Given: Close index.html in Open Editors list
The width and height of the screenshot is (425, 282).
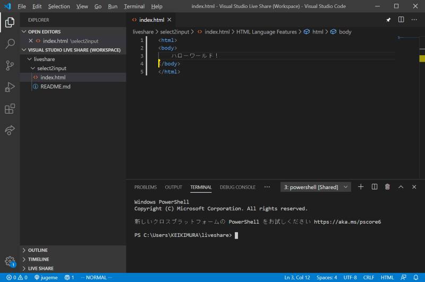Looking at the screenshot, I should pyautogui.click(x=31, y=41).
